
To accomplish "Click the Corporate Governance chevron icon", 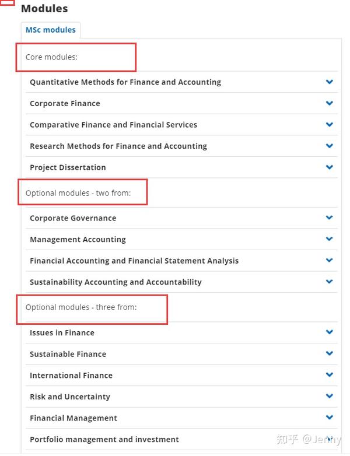I will (x=330, y=218).
